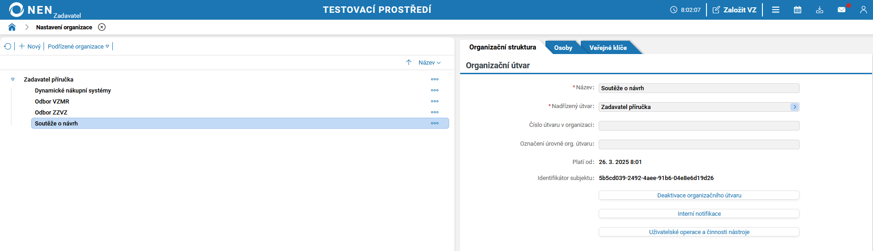873x251 pixels.
Task: Edit the Název input field
Action: [x=699, y=88]
